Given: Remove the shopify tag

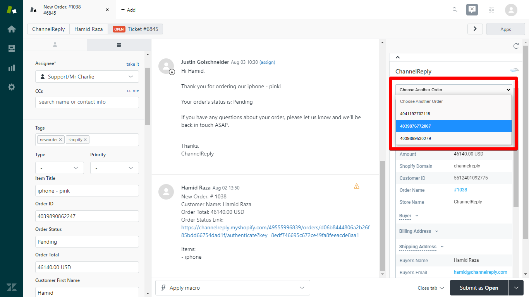Looking at the screenshot, I should coord(85,140).
